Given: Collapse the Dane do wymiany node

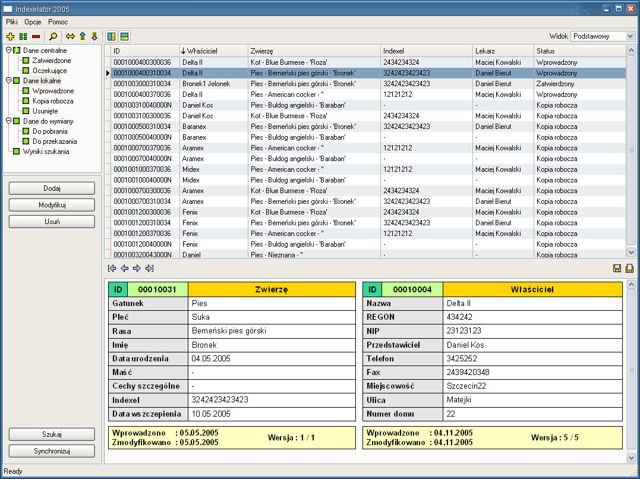Looking at the screenshot, I should [8, 121].
